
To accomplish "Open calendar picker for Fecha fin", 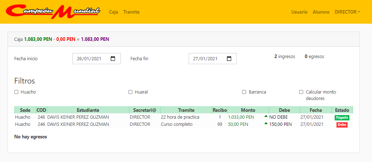I will pos(229,59).
